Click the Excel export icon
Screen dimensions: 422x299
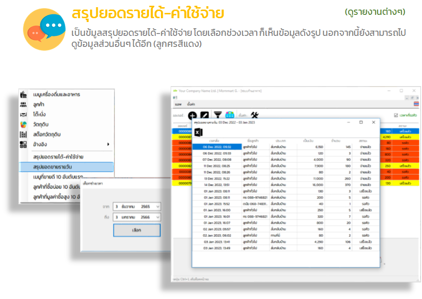[x=199, y=133]
